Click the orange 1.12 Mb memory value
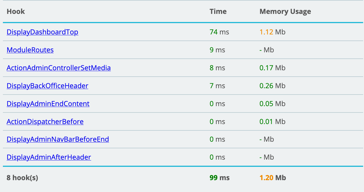The height and width of the screenshot is (192, 364). [x=272, y=32]
